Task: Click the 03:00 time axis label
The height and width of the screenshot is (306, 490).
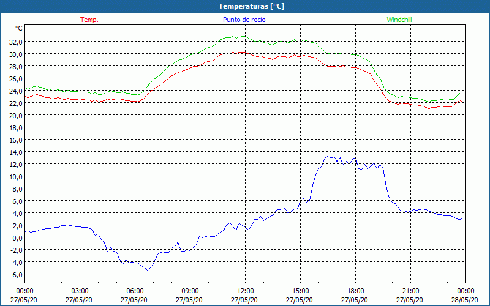Action: 80,291
